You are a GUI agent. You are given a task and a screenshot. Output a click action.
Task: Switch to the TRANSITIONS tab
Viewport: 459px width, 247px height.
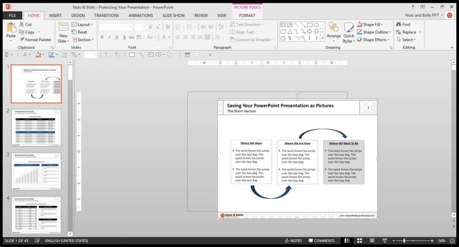point(107,16)
